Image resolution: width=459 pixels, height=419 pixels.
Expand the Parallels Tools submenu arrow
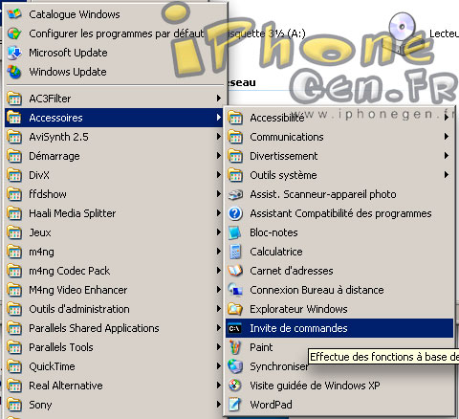click(x=218, y=347)
